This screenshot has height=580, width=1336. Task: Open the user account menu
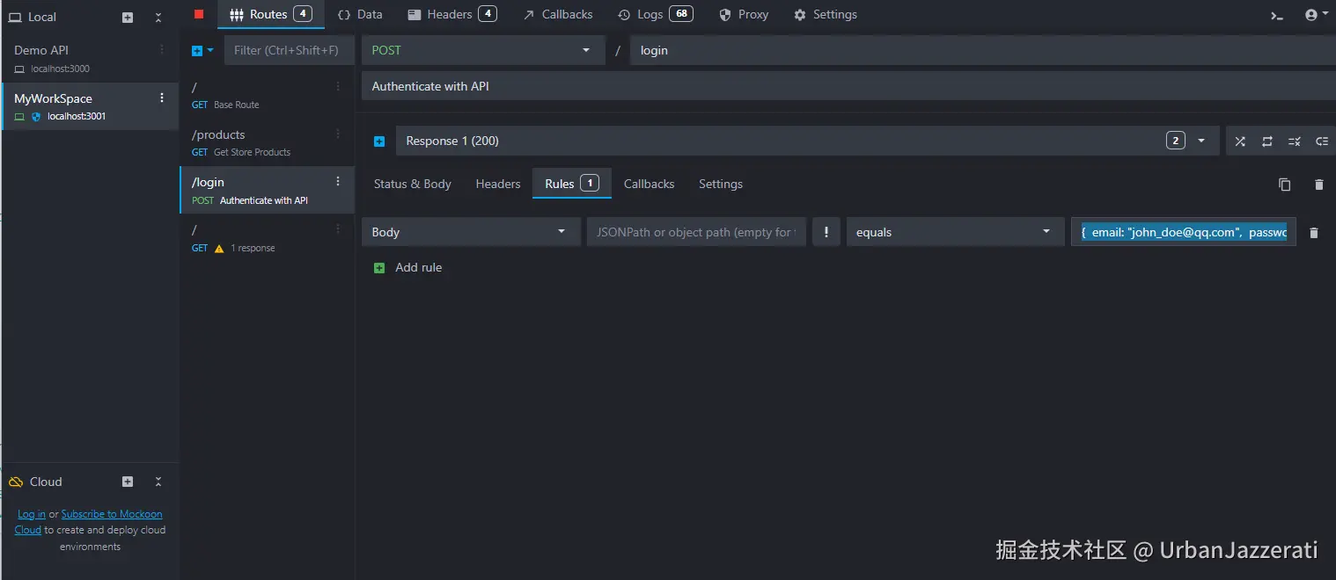[x=1317, y=15]
